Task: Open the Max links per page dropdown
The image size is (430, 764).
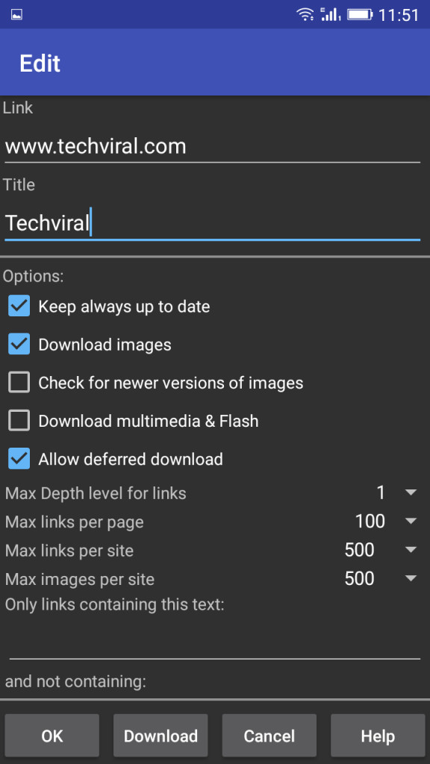Action: [x=410, y=521]
